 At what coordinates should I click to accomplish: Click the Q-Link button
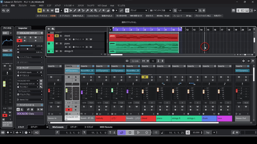click(x=135, y=61)
